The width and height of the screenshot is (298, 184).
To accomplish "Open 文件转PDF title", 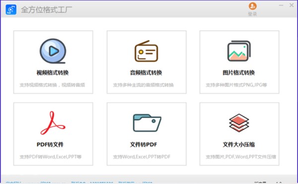I will click(x=144, y=144).
